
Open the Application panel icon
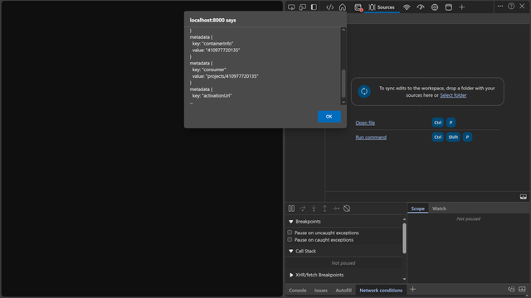tap(449, 7)
